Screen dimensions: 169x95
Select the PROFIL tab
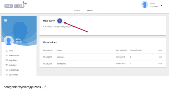(90, 11)
